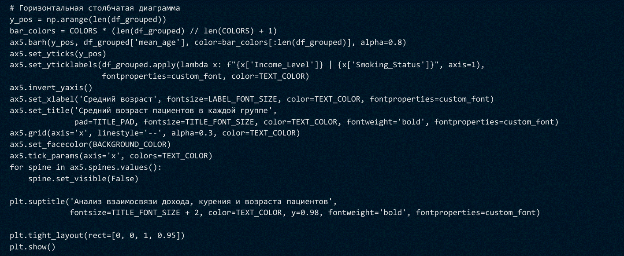This screenshot has height=256, width=624.
Task: Click the ax5.set_title line
Action: coord(143,110)
